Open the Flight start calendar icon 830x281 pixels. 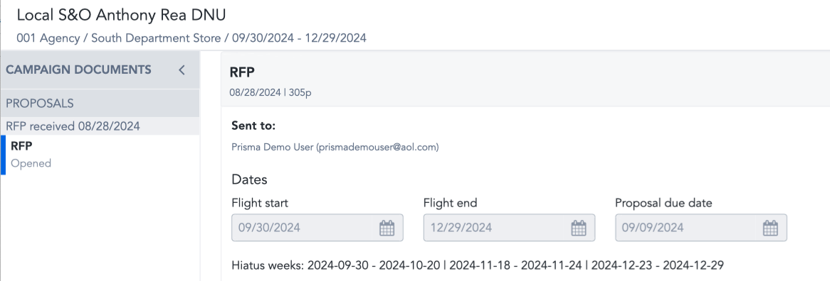(x=387, y=228)
